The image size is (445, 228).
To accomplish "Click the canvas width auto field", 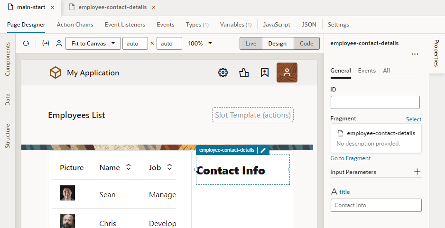I will 135,44.
